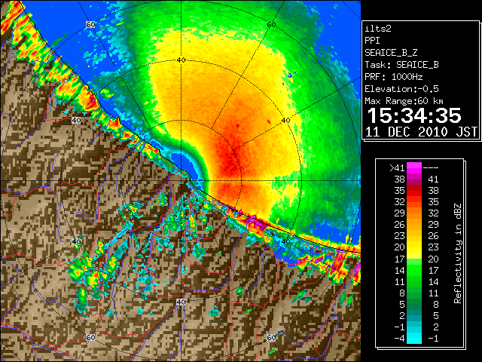Click the 60 km ring label in the southwest land area
The image size is (482, 362).
[90, 337]
